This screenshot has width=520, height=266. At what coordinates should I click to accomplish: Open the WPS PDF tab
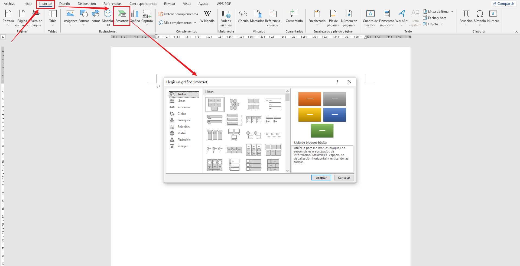(x=224, y=4)
